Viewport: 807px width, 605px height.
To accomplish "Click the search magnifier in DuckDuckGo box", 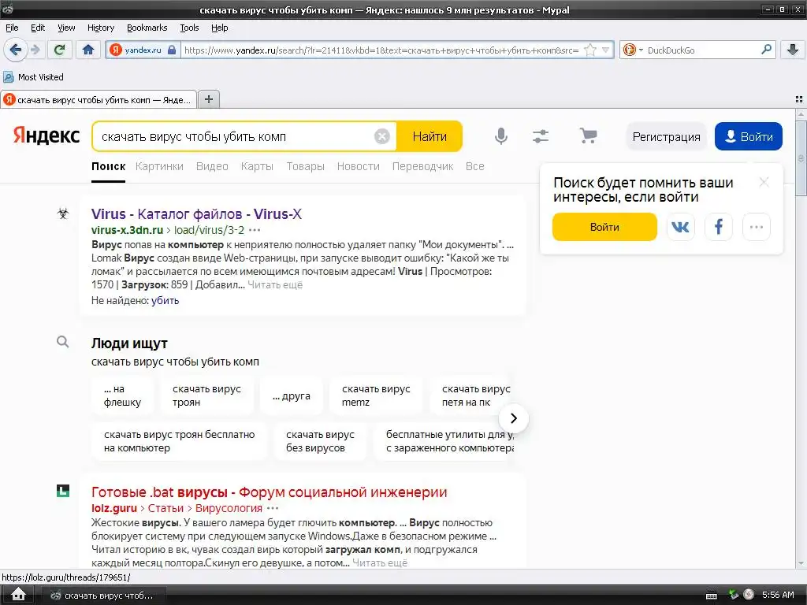I will [x=766, y=50].
